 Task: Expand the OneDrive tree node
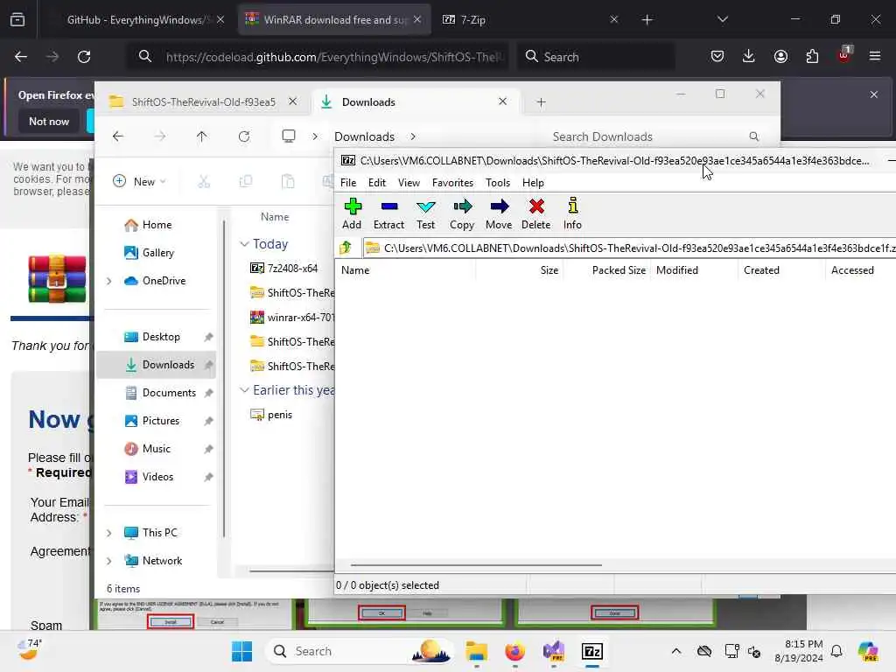pos(109,281)
